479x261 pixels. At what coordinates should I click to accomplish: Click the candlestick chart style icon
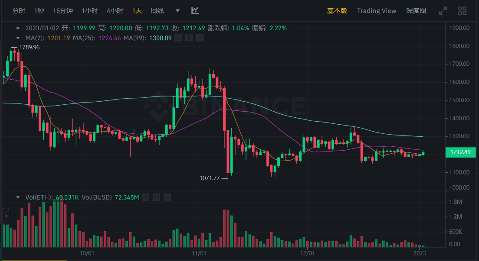(x=194, y=10)
